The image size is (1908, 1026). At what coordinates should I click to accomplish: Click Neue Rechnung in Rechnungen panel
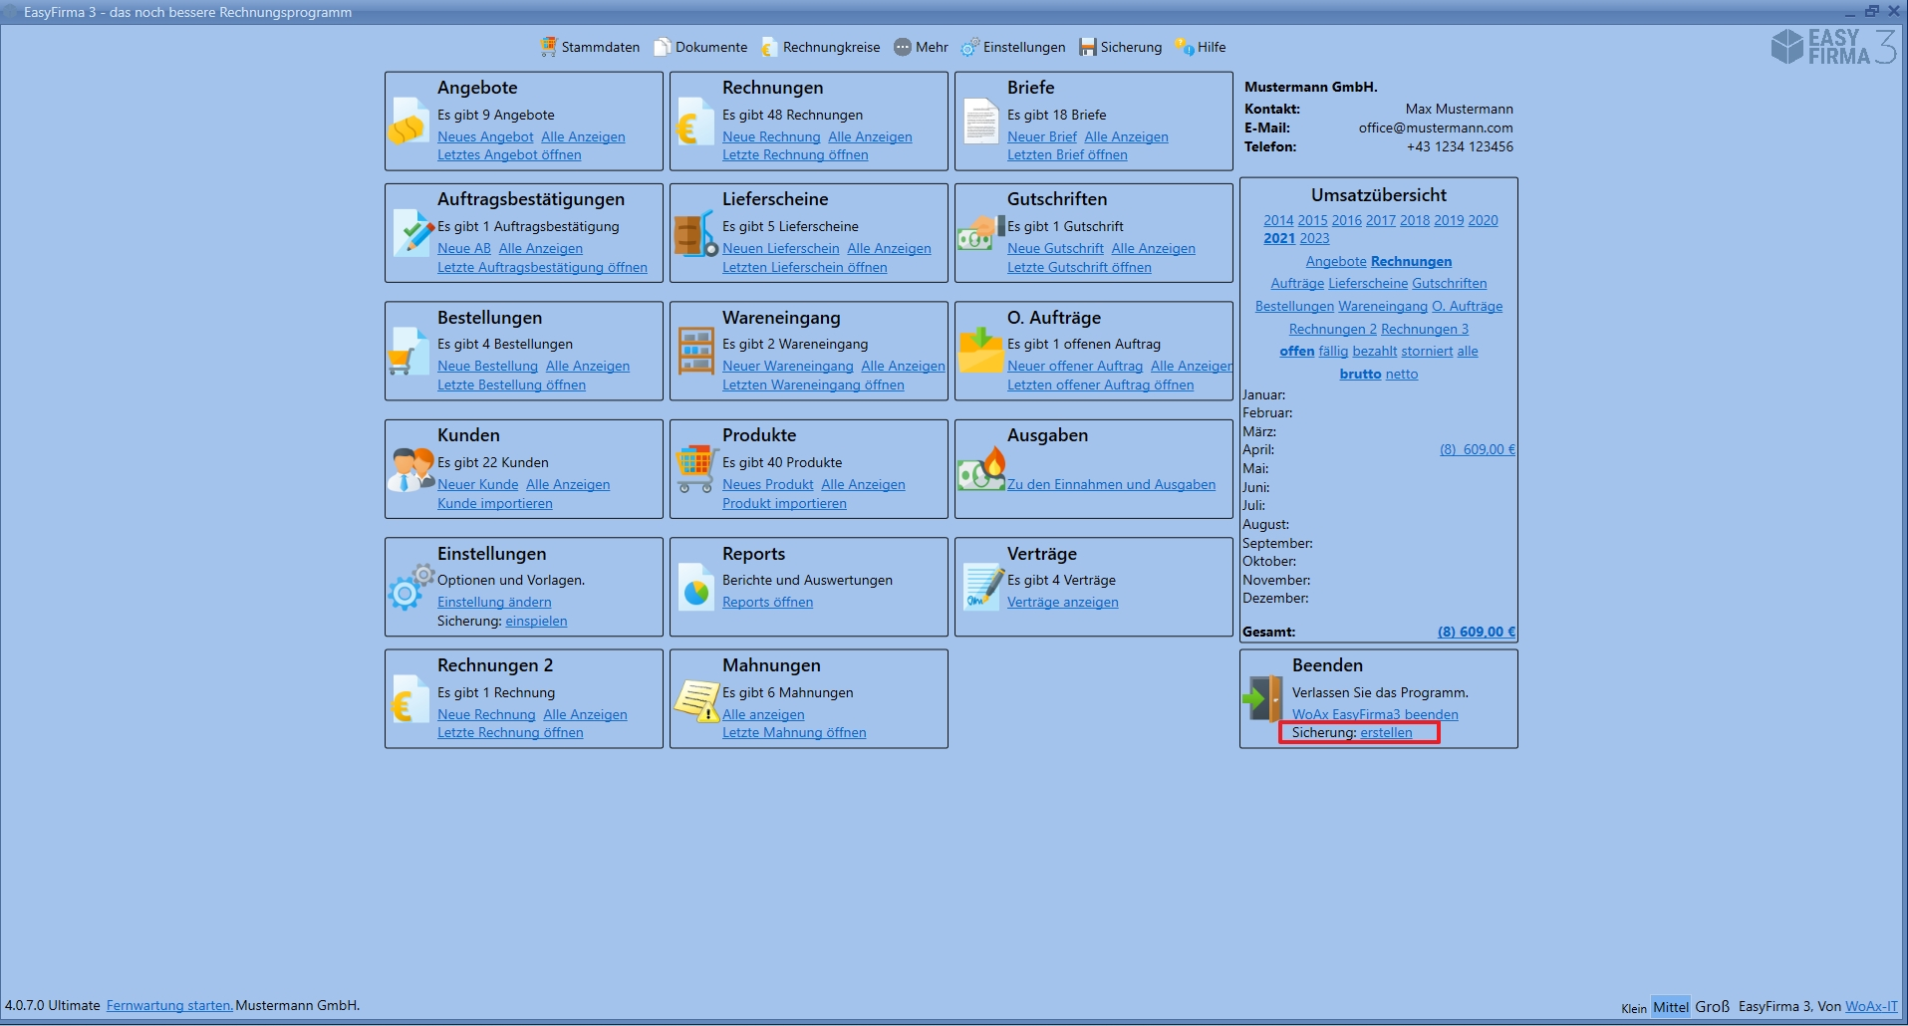771,136
